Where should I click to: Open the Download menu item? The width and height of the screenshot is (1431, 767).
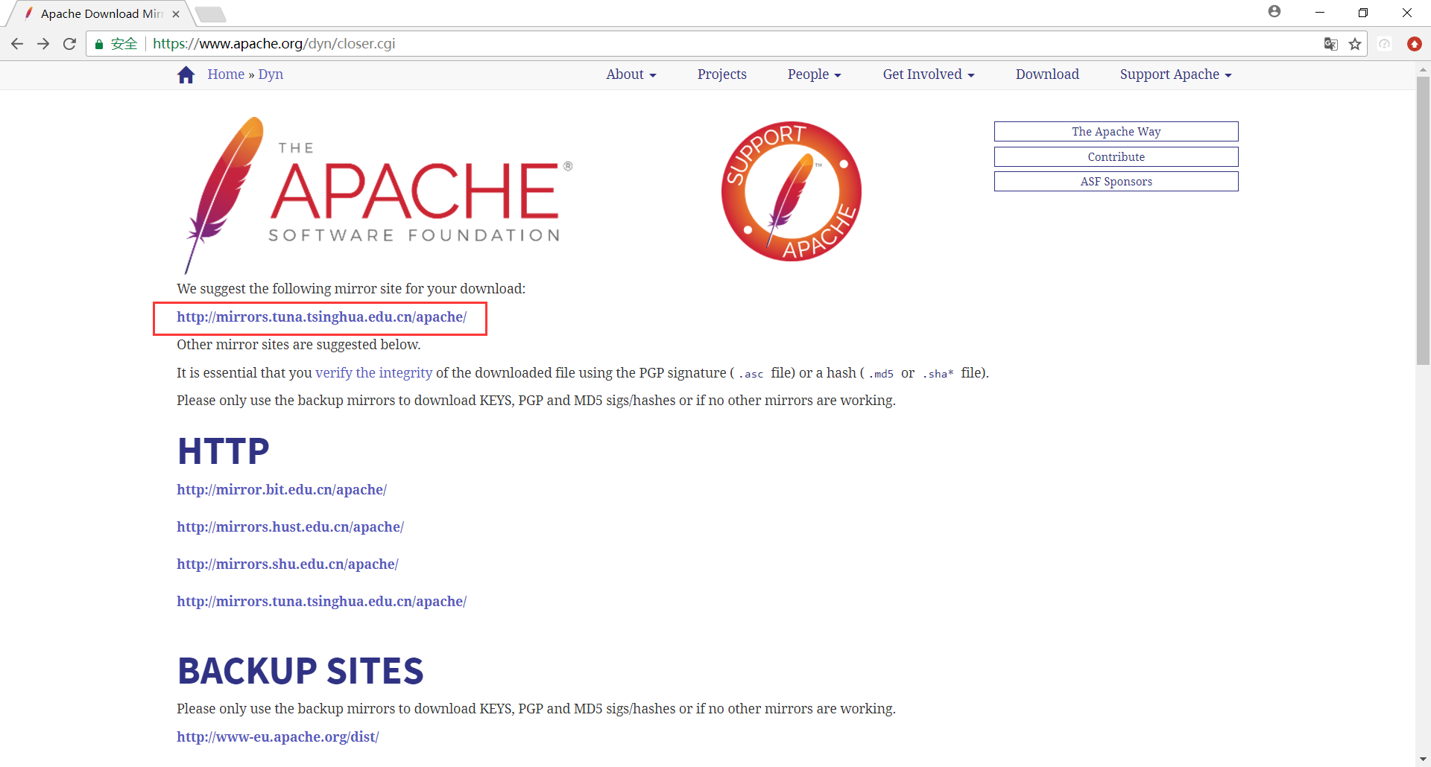[x=1047, y=74]
